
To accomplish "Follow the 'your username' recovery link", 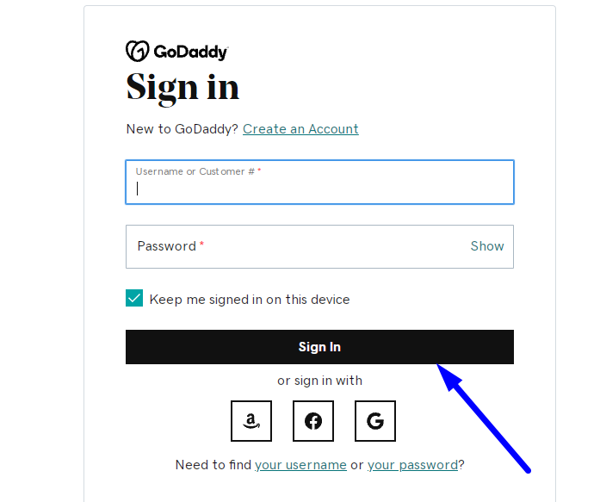I will (300, 465).
